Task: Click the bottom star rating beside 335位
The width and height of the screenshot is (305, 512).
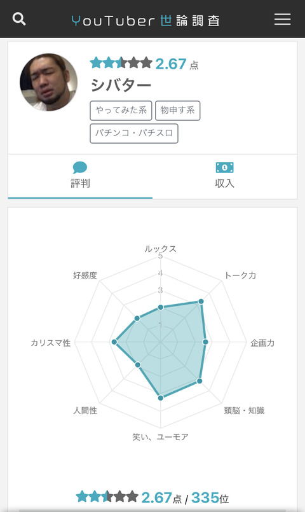Action: click(107, 497)
